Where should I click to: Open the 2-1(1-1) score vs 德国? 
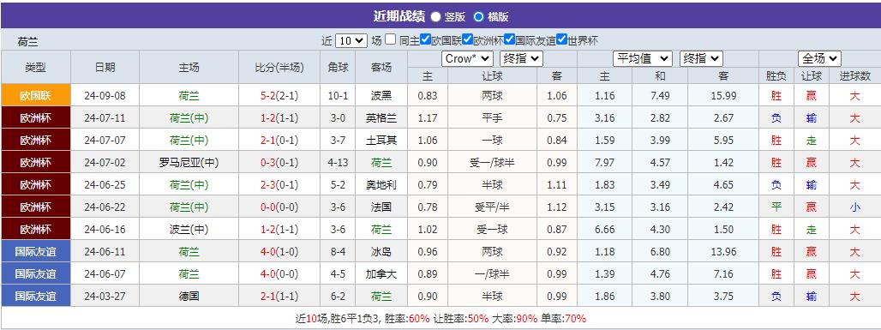tap(279, 297)
